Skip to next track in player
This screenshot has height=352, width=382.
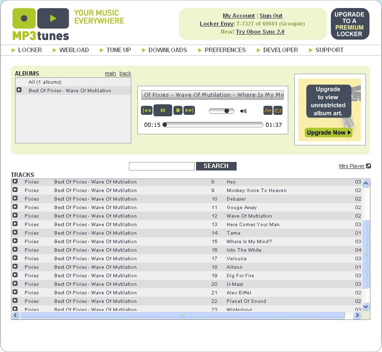(x=189, y=110)
